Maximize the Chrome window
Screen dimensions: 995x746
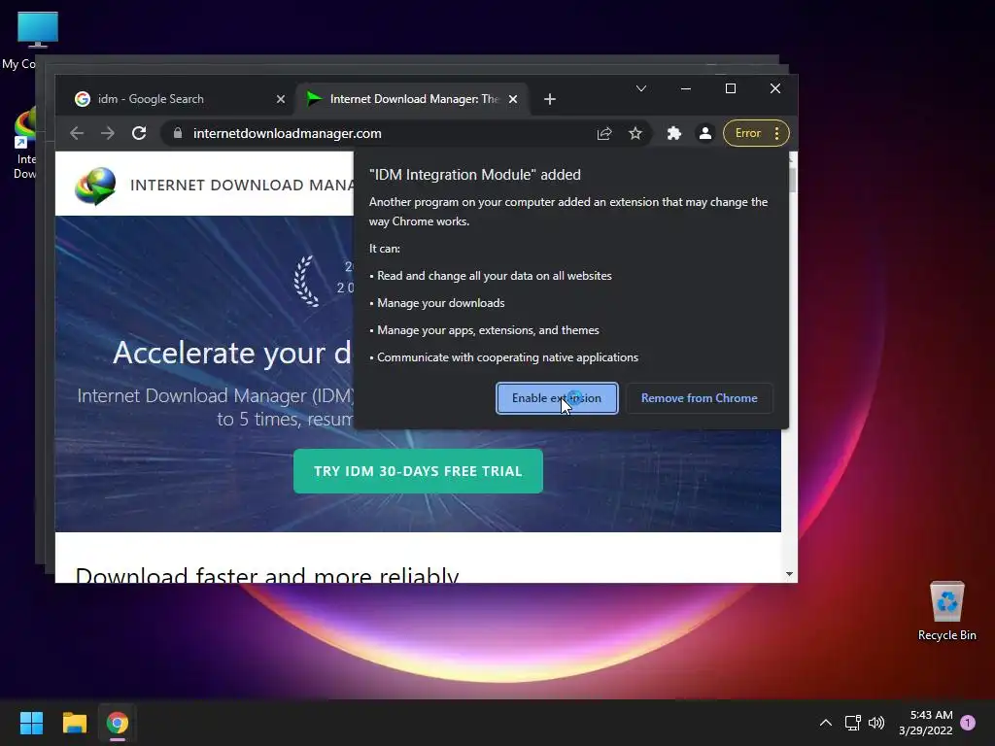[731, 88]
